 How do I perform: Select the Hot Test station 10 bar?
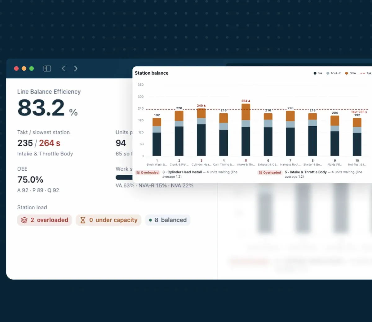(x=357, y=137)
